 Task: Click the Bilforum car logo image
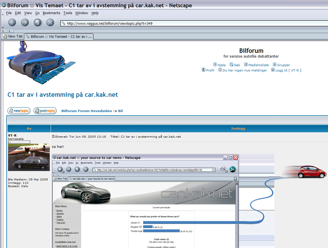tap(41, 63)
